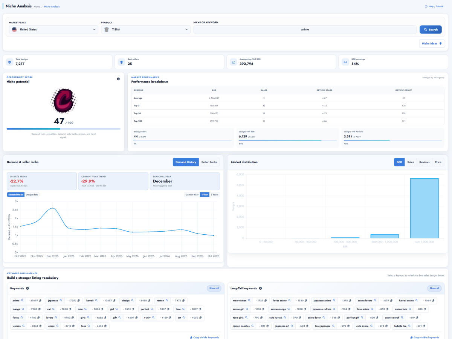Click the magnifier icon on 'manga' keyword
The width and height of the screenshot is (452, 339).
point(23,309)
